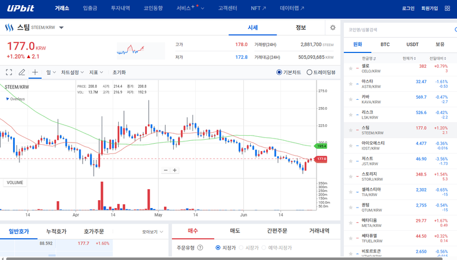
Task: Click the 177.0 current price marker
Action: (321, 159)
